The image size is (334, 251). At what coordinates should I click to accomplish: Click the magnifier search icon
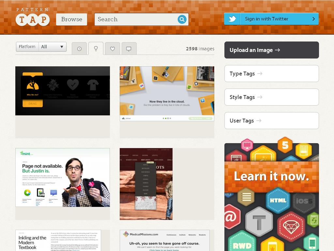182,19
